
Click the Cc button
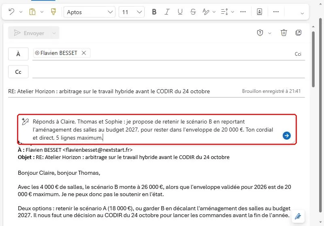[18, 72]
